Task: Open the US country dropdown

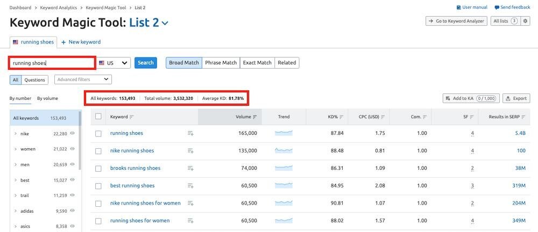Action: pos(114,63)
